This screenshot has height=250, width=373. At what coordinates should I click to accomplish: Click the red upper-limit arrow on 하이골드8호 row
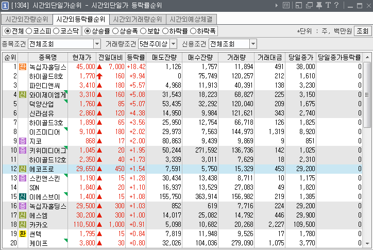pyautogui.click(x=99, y=76)
